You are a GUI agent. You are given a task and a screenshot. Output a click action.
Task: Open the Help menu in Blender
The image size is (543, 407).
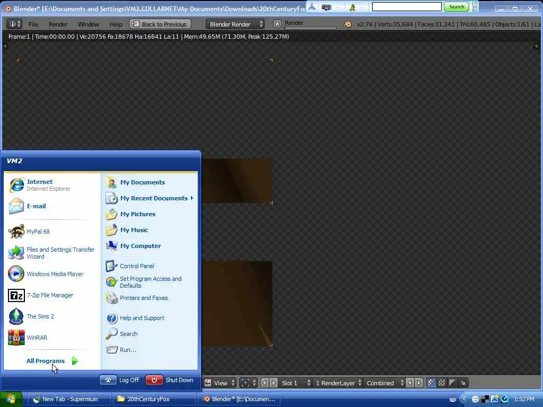point(116,24)
